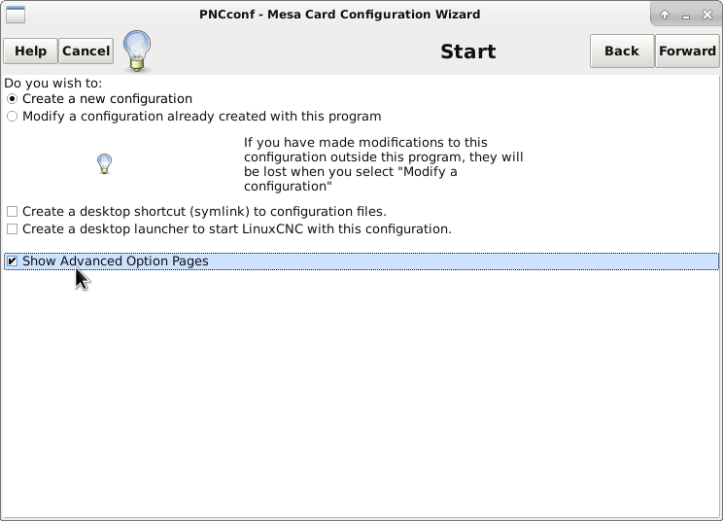Click the 'Start' page heading

tap(467, 52)
